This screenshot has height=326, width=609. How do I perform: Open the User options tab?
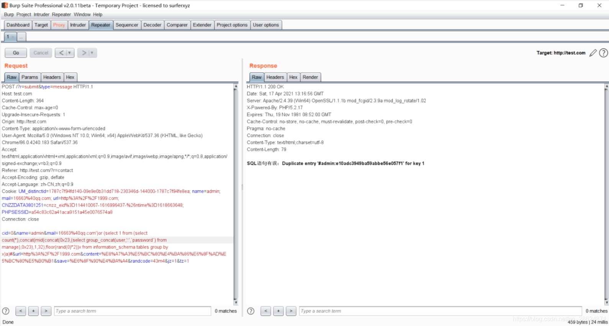pyautogui.click(x=266, y=25)
